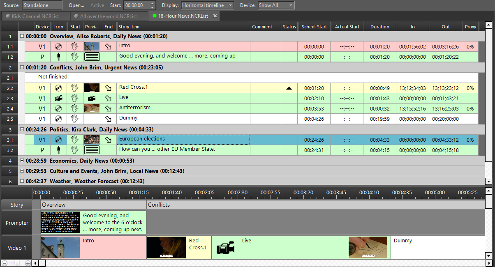Click the Intro clip thumbnail in Video 1 track

(60, 247)
